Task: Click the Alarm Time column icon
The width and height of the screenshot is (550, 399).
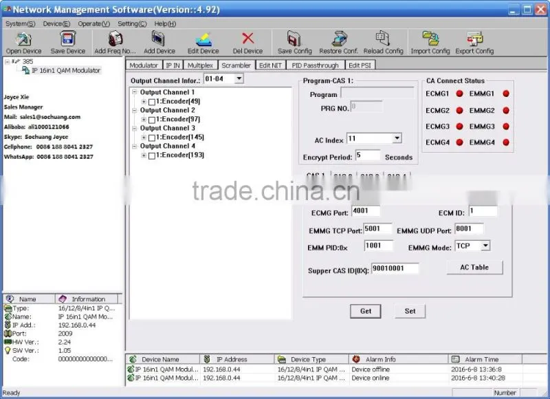Action: click(x=456, y=359)
